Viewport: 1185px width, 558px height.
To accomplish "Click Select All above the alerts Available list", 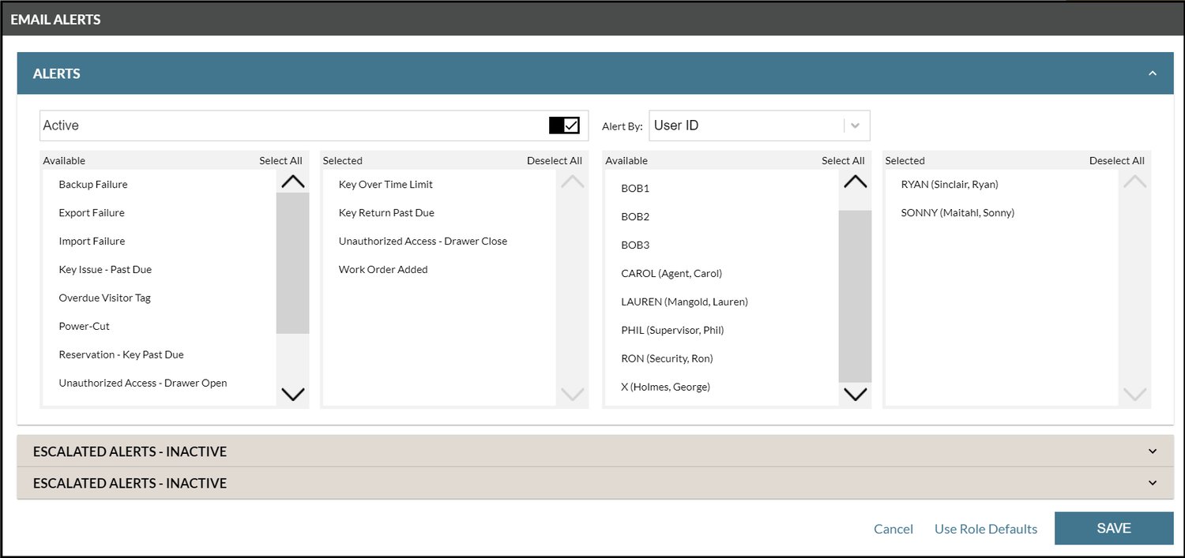I will 280,160.
